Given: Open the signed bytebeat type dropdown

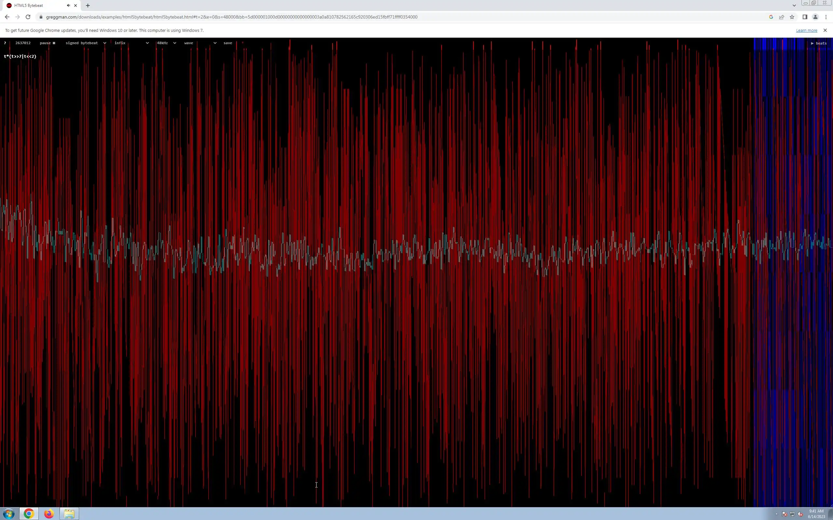Looking at the screenshot, I should pyautogui.click(x=86, y=43).
